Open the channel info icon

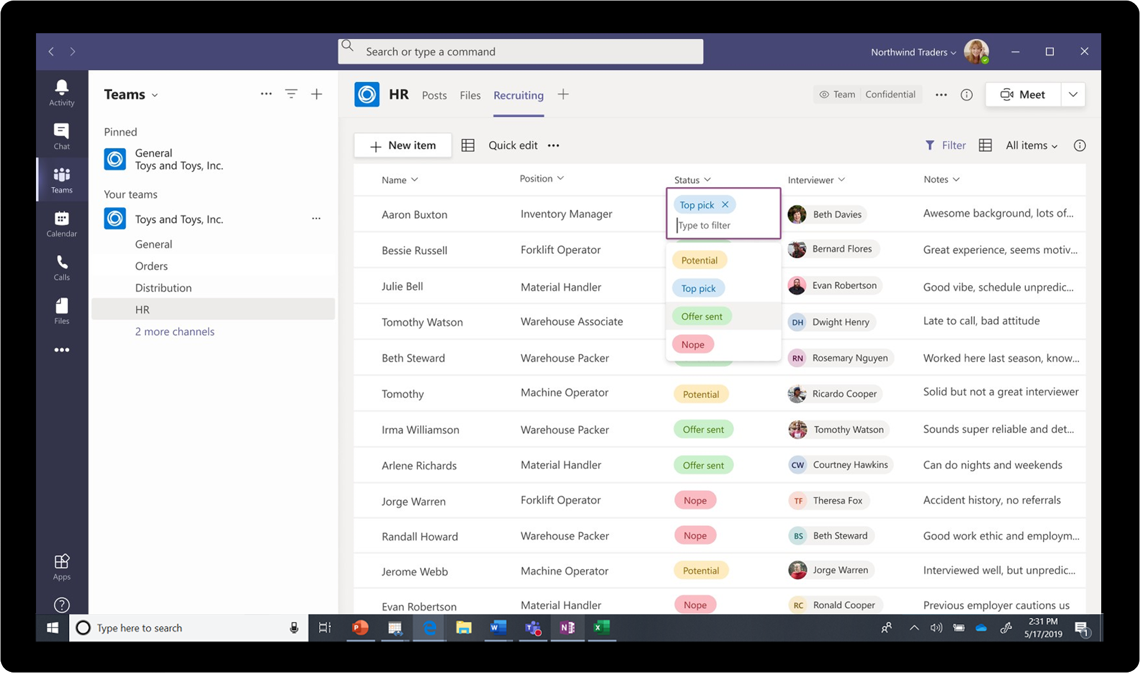[x=966, y=95]
